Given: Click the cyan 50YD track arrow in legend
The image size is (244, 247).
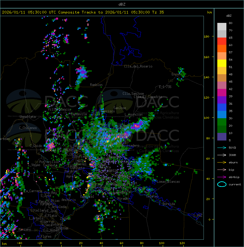Looking at the screenshot, I should pyautogui.click(x=222, y=148).
